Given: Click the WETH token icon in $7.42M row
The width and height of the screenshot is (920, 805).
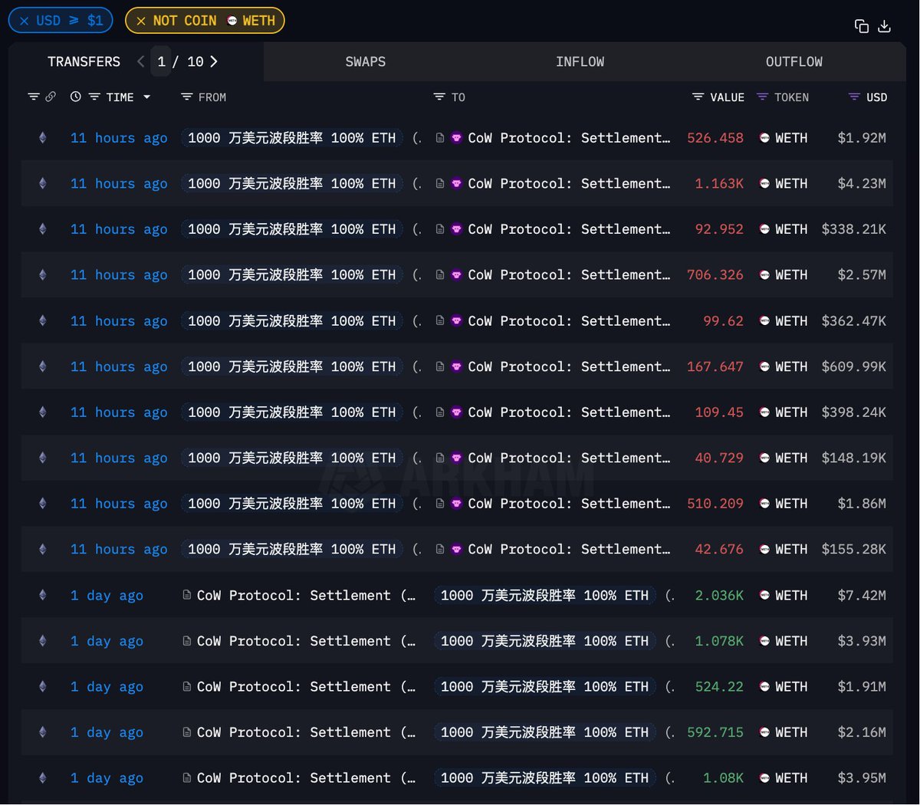Looking at the screenshot, I should pyautogui.click(x=764, y=595).
